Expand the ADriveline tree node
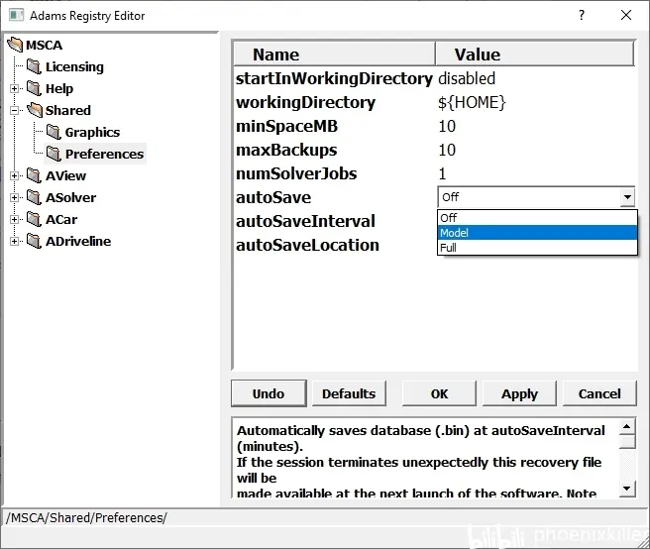 [x=15, y=242]
